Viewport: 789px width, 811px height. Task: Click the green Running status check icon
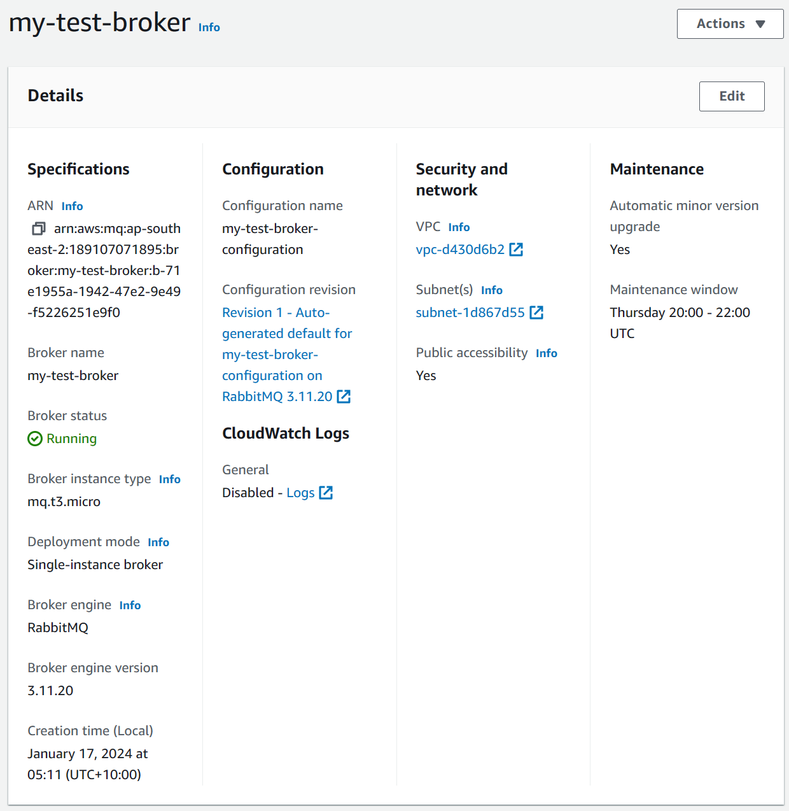click(x=35, y=439)
